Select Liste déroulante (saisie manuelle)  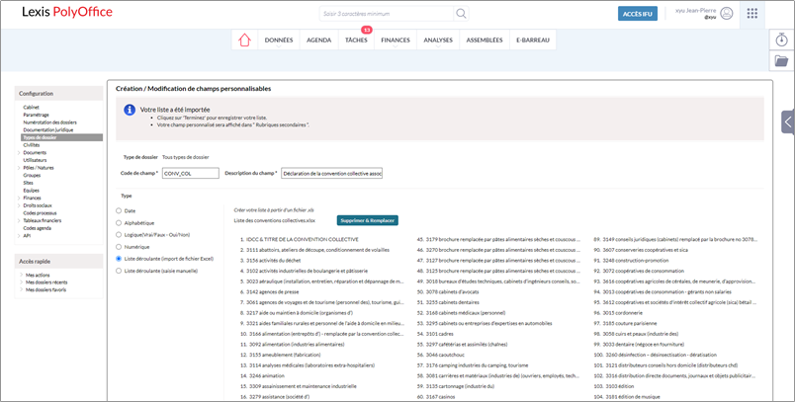pyautogui.click(x=119, y=271)
